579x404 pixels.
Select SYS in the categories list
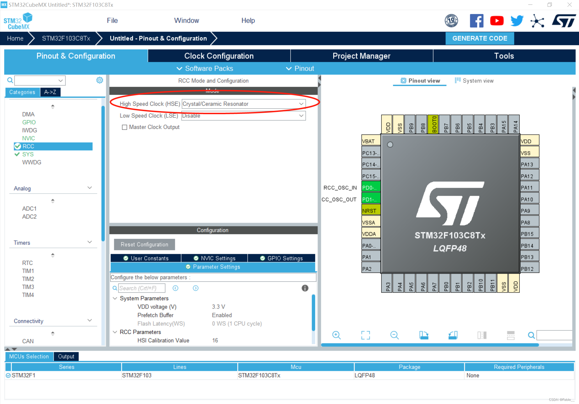pyautogui.click(x=28, y=154)
